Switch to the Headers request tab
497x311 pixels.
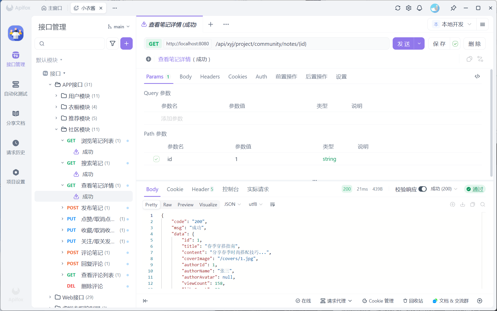click(x=210, y=77)
